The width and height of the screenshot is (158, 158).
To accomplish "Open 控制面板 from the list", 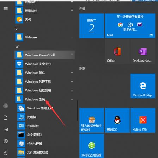I will coord(33,126).
